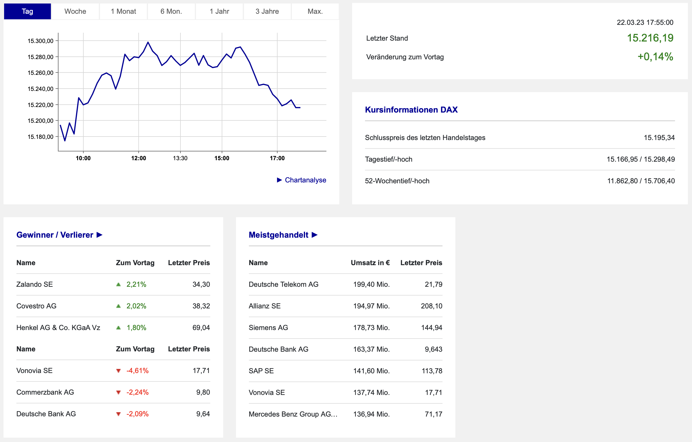Image resolution: width=692 pixels, height=442 pixels.
Task: Click the 199,40 Mio. turnover value
Action: click(371, 284)
